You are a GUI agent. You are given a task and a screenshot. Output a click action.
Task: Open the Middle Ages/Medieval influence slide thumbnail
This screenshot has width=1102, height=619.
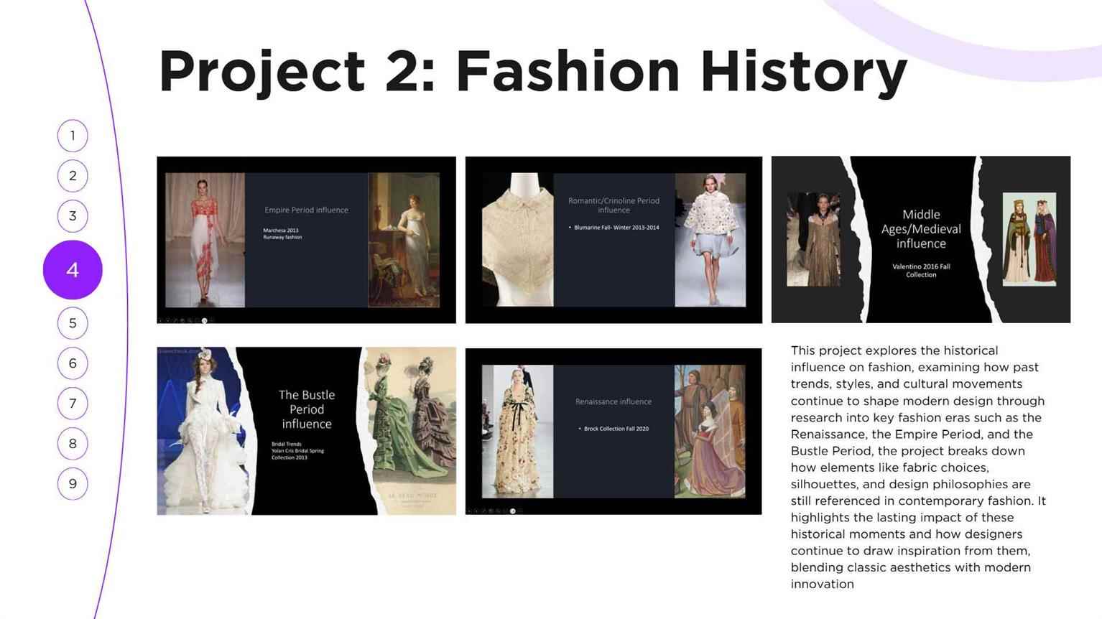click(921, 240)
